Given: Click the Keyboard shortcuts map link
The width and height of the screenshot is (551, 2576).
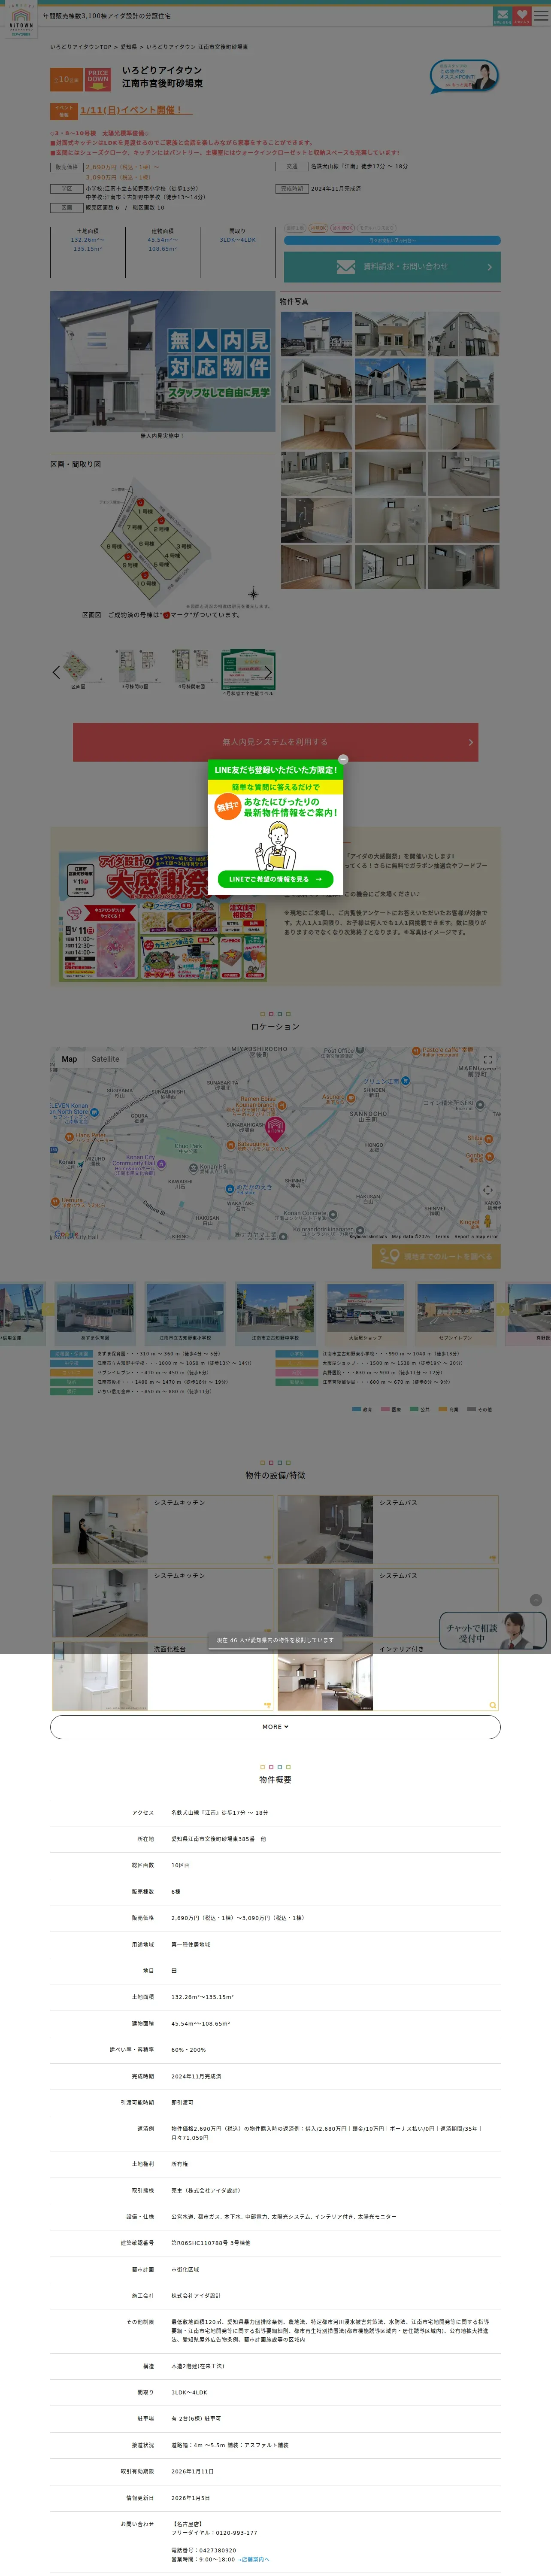Looking at the screenshot, I should pos(368,1237).
